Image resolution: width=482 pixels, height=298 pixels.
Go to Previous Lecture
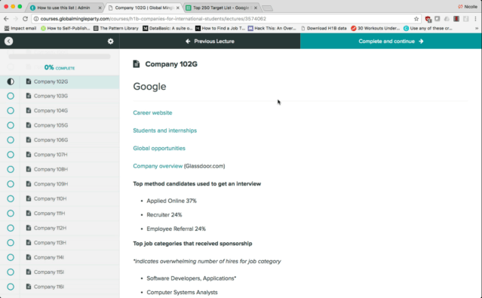210,41
